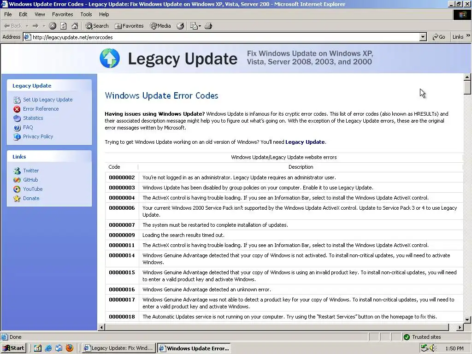Open the Privacy Policy link
Screen dimensions: 472x354
pos(38,136)
